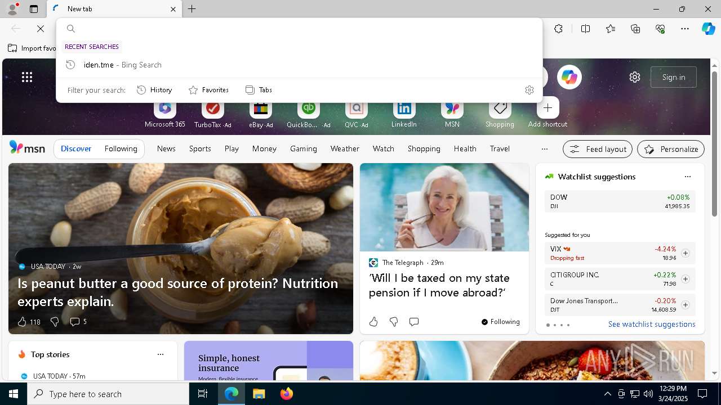
Task: Open Weather category
Action: coord(345,148)
